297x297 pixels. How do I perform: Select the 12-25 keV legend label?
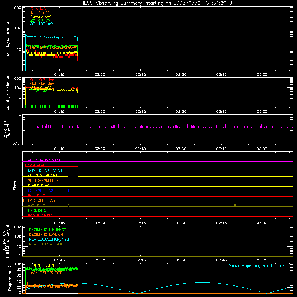pyautogui.click(x=41, y=16)
